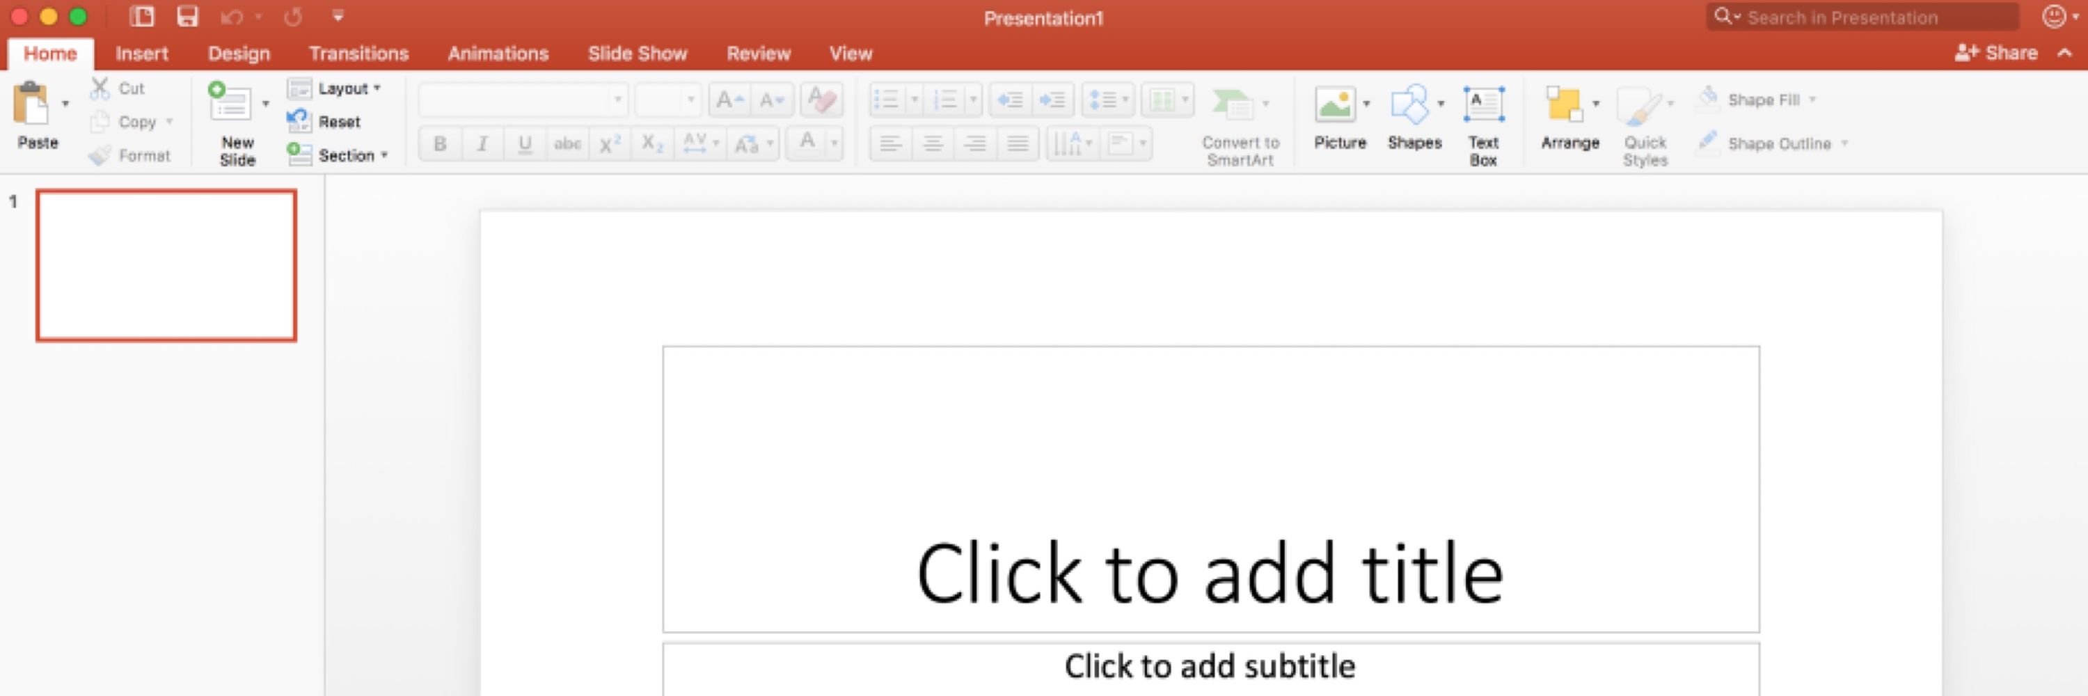Viewport: 2088px width, 696px height.
Task: Go to the Slide Show tab
Action: point(638,54)
